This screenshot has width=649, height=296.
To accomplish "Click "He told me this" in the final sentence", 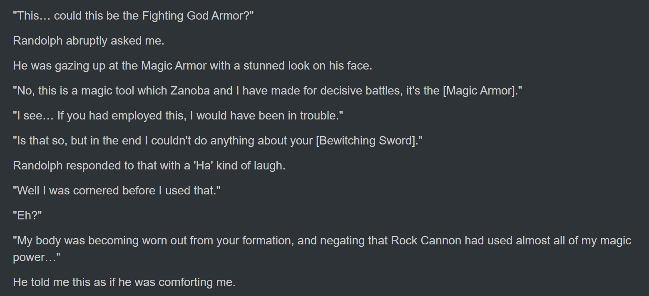I will [x=52, y=282].
